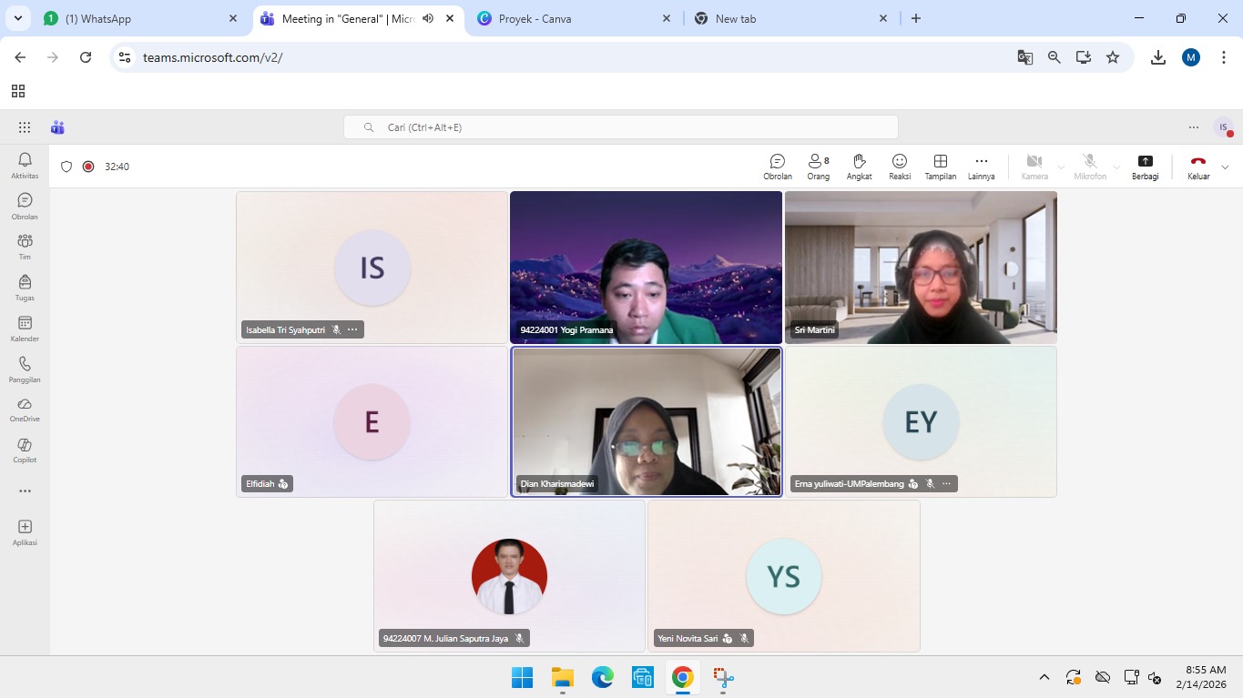Click the Cari search field
Viewport: 1243px width, 698px height.
coord(620,127)
